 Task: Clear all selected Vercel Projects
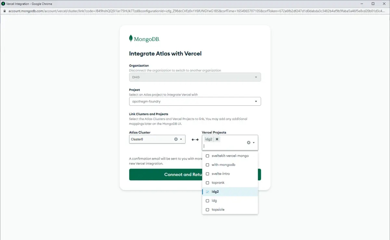click(249, 142)
